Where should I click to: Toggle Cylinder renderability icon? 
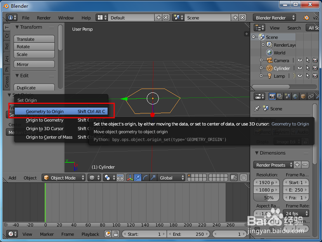pos(315,68)
